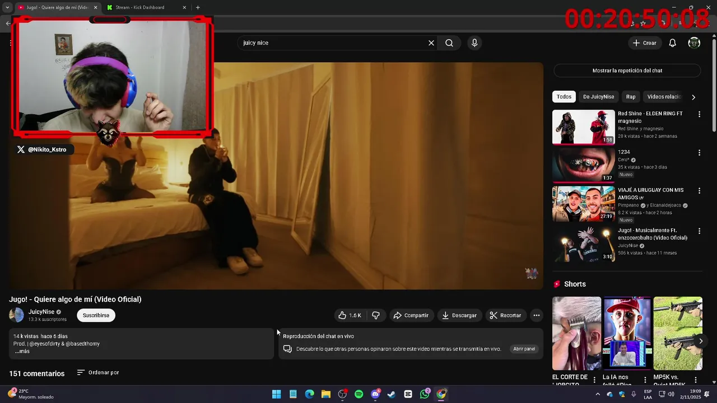Open WhatsApp from the taskbar
This screenshot has height=403, width=717.
[x=425, y=394]
